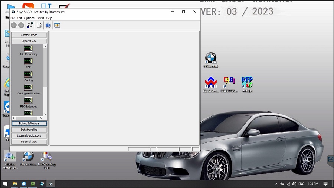Open the File menu

coord(13,18)
